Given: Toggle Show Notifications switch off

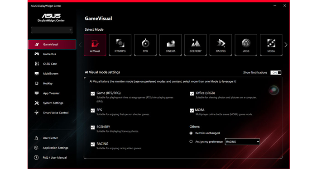Looking at the screenshot, I should point(276,73).
